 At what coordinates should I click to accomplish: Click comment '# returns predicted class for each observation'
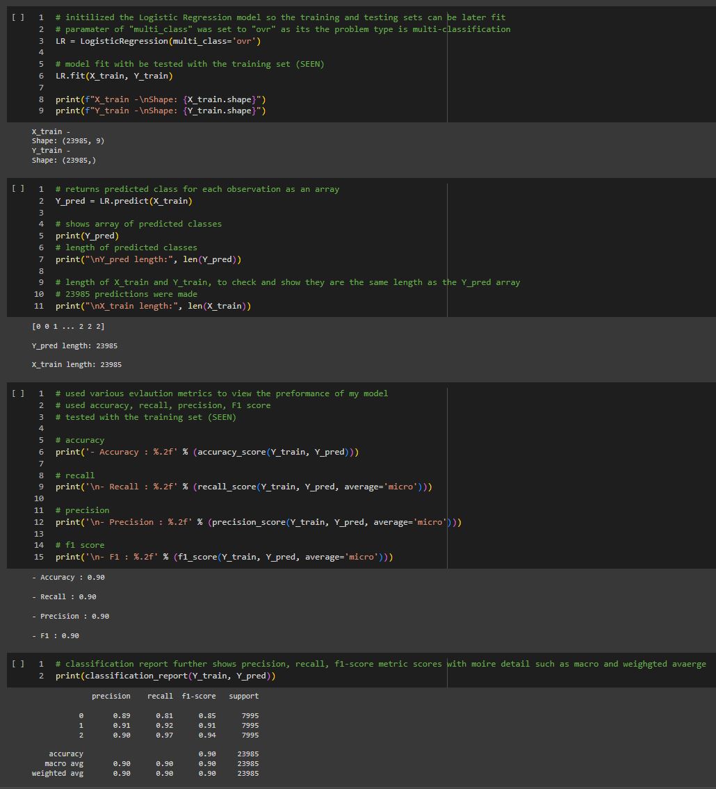197,189
